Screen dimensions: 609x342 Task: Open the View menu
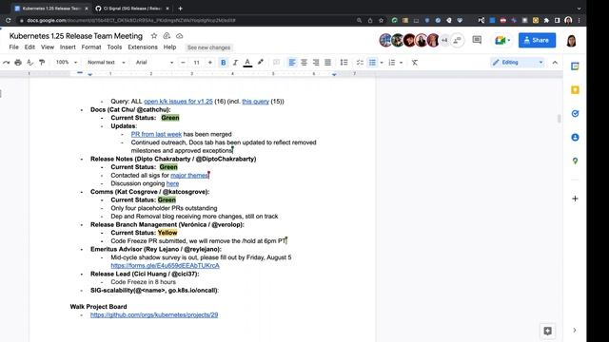tap(48, 47)
